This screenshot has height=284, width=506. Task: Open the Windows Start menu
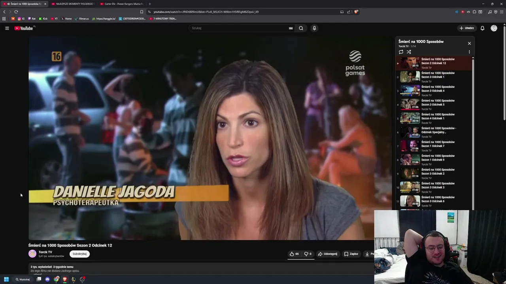pos(6,279)
